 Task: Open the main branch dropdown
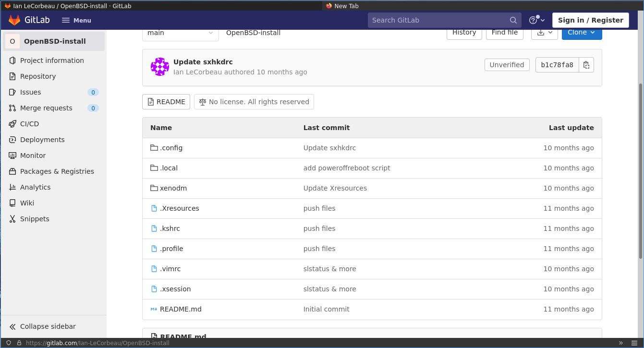[180, 33]
